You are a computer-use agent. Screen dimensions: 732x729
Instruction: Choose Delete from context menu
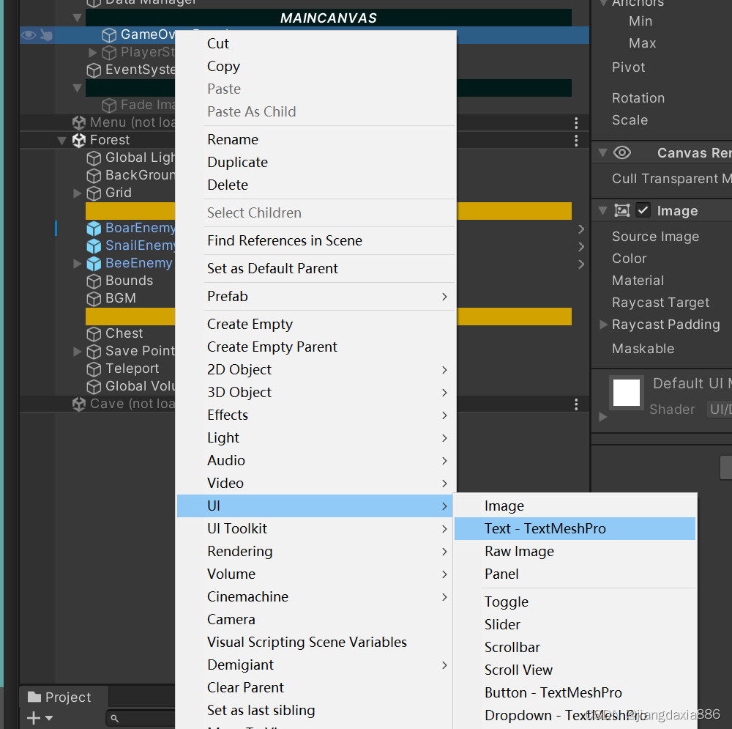[315, 185]
